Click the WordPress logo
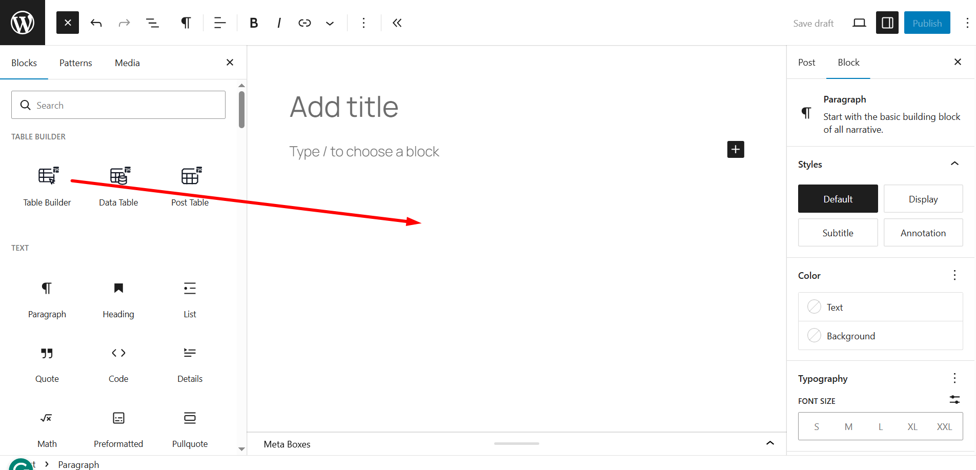The image size is (976, 470). click(x=23, y=23)
